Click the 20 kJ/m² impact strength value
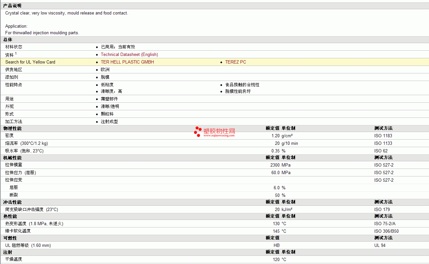 point(284,209)
